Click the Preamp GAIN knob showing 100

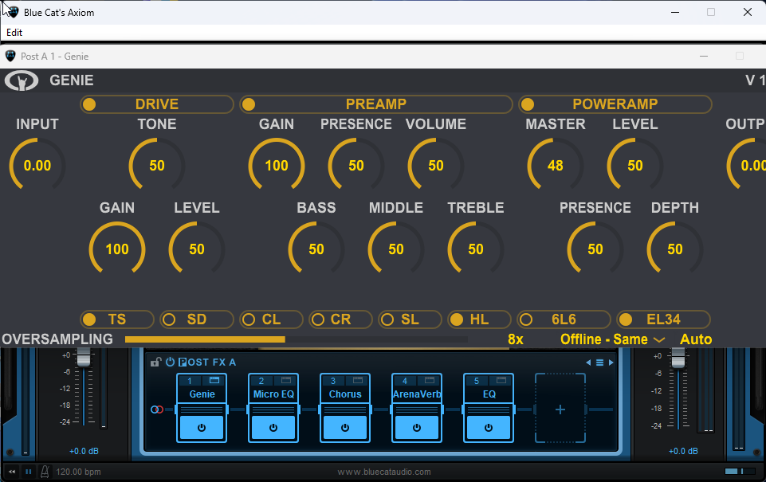point(277,166)
